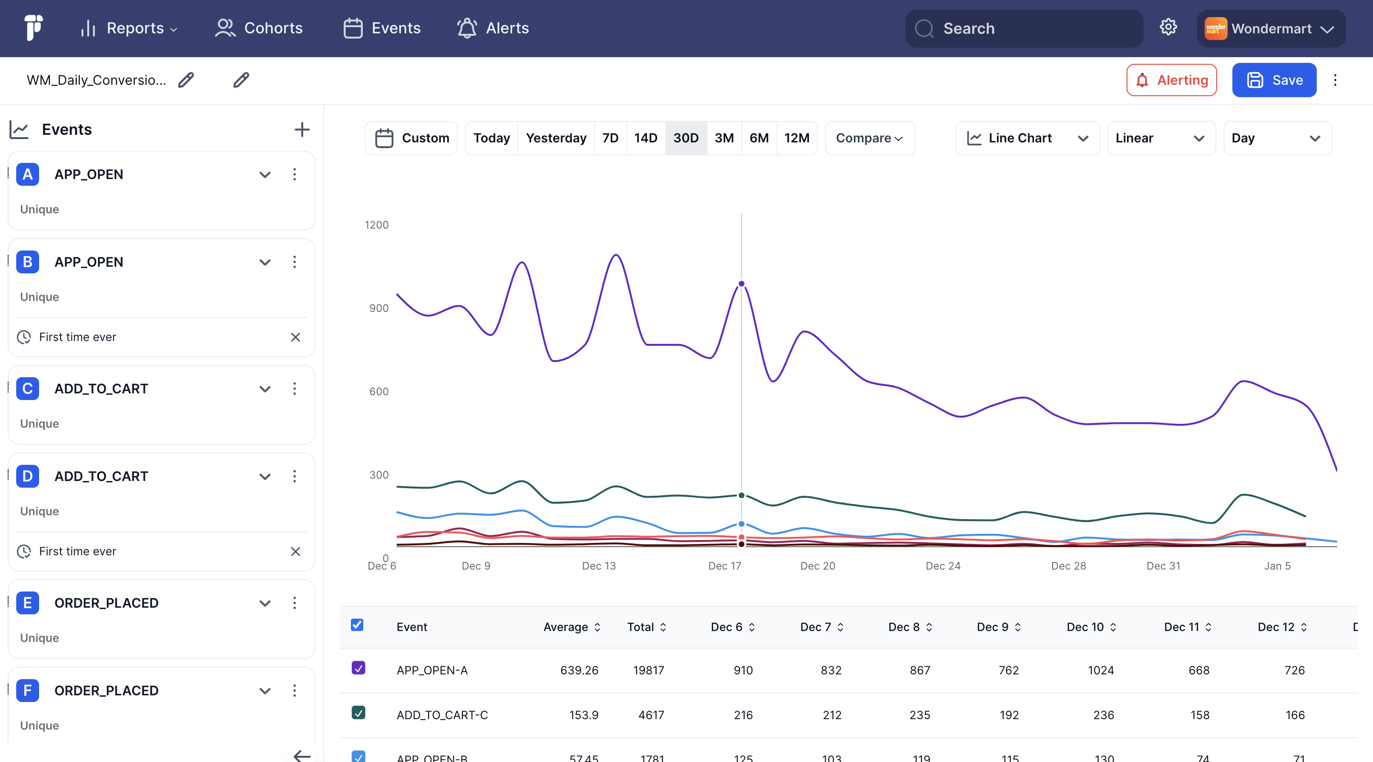
Task: Open the Line Chart type dropdown
Action: pyautogui.click(x=1027, y=138)
